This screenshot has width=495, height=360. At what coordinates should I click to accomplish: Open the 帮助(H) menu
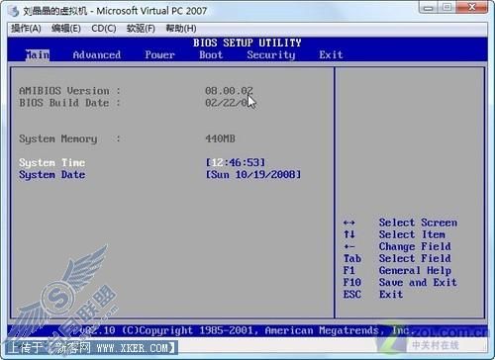(x=181, y=29)
